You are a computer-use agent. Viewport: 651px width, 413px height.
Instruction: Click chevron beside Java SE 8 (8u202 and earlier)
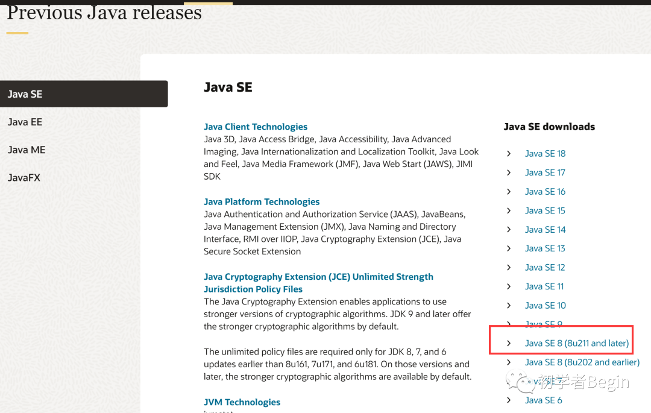[509, 362]
